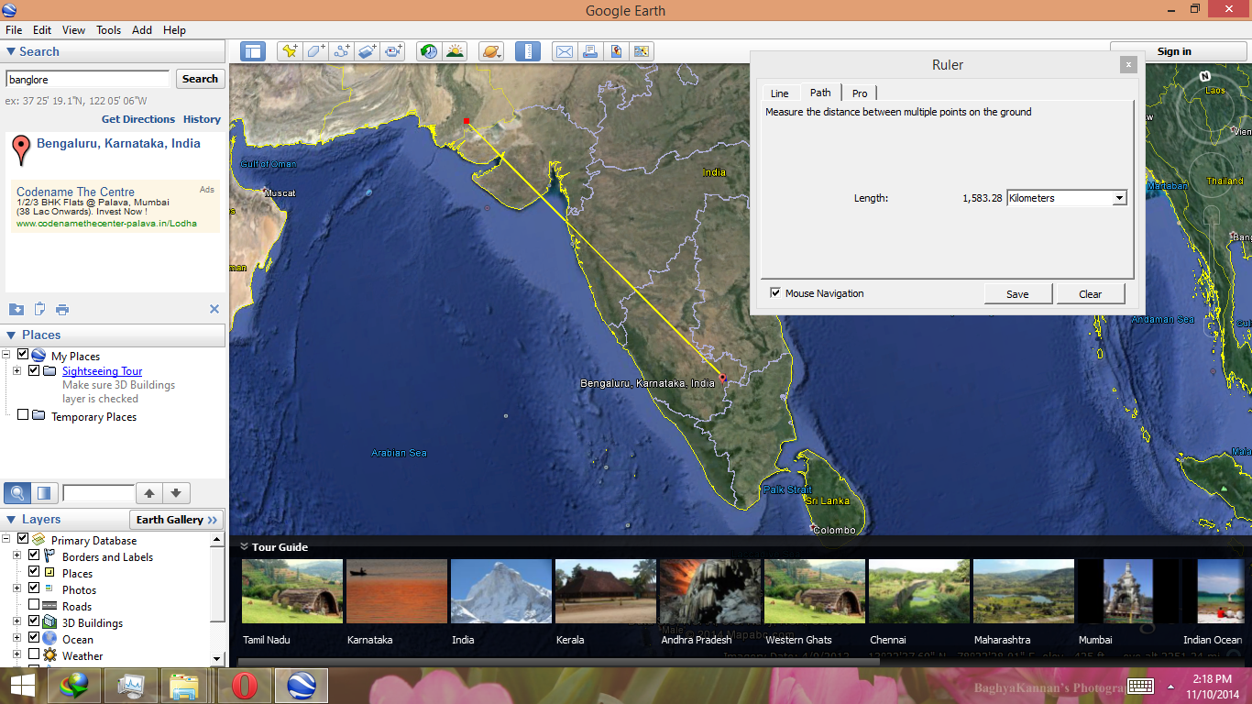Collapse the Tour Guide panel chevron
The height and width of the screenshot is (704, 1252).
245,546
